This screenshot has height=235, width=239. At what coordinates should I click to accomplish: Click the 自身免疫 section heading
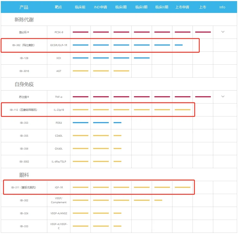(24, 84)
